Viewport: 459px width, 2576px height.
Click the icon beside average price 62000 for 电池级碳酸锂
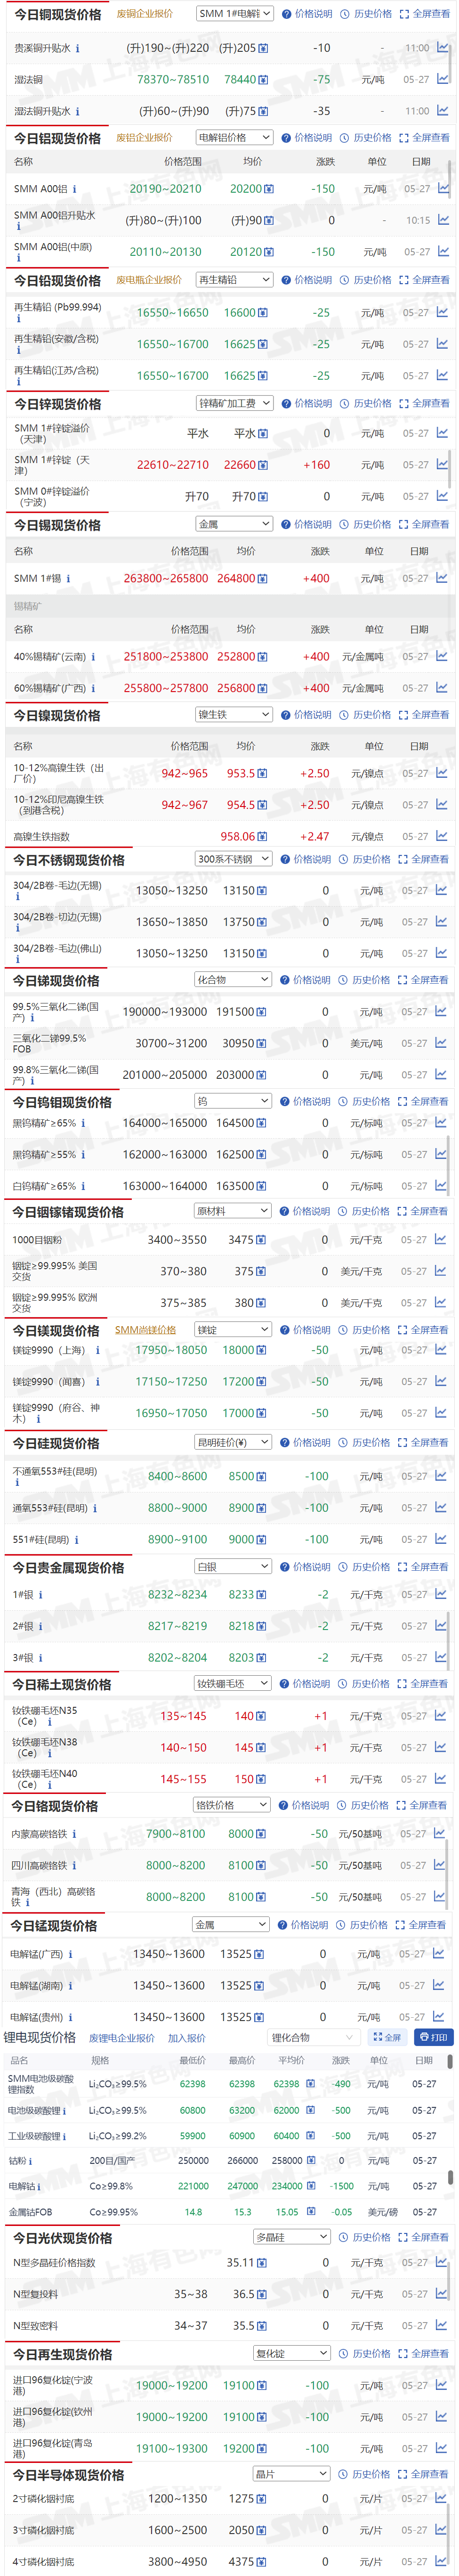tap(311, 2111)
